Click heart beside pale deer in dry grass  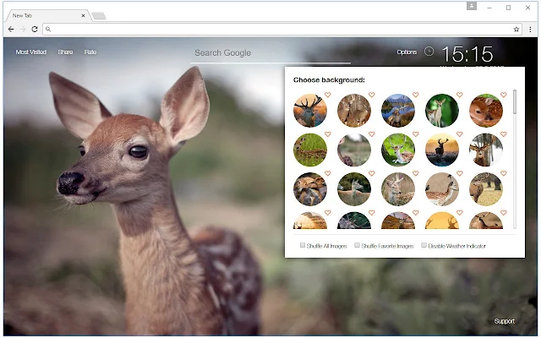[x=416, y=173]
